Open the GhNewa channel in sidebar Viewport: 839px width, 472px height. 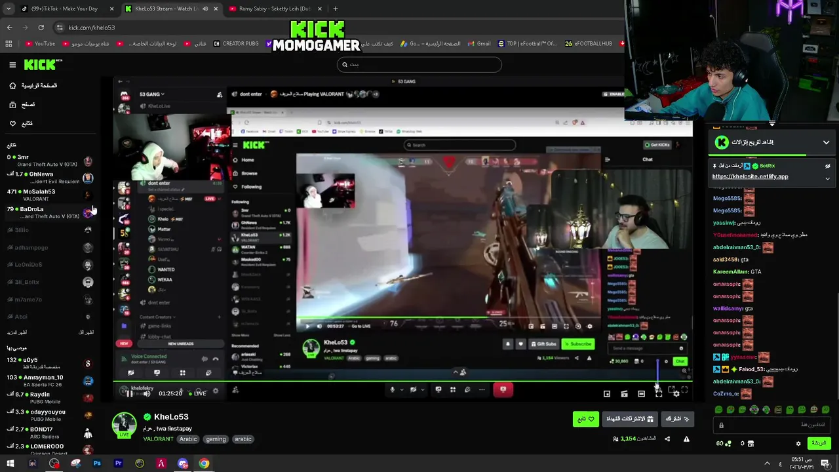[x=50, y=178]
